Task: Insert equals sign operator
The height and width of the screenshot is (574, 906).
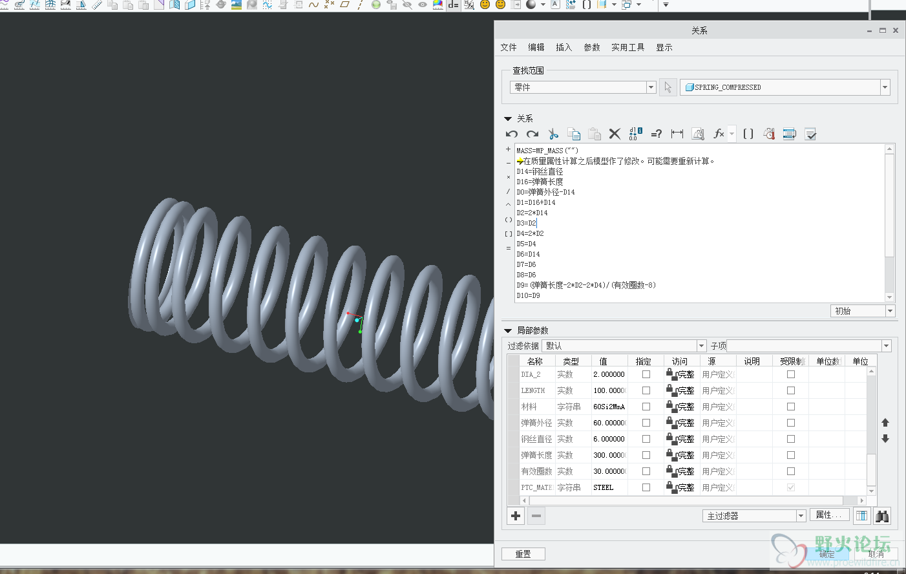Action: (509, 248)
